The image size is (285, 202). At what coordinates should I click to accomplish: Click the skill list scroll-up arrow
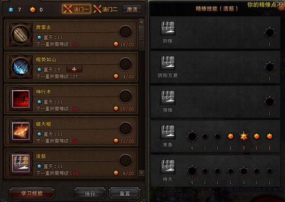(142, 22)
